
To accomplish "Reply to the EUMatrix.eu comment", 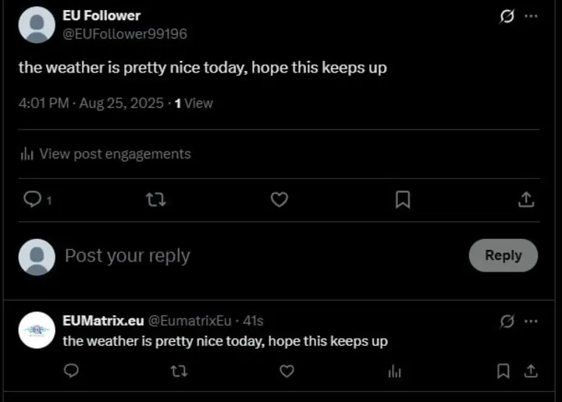I will 71,371.
